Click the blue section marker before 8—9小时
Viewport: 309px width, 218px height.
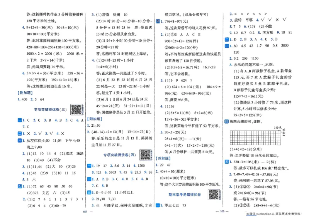pyautogui.click(x=89, y=192)
